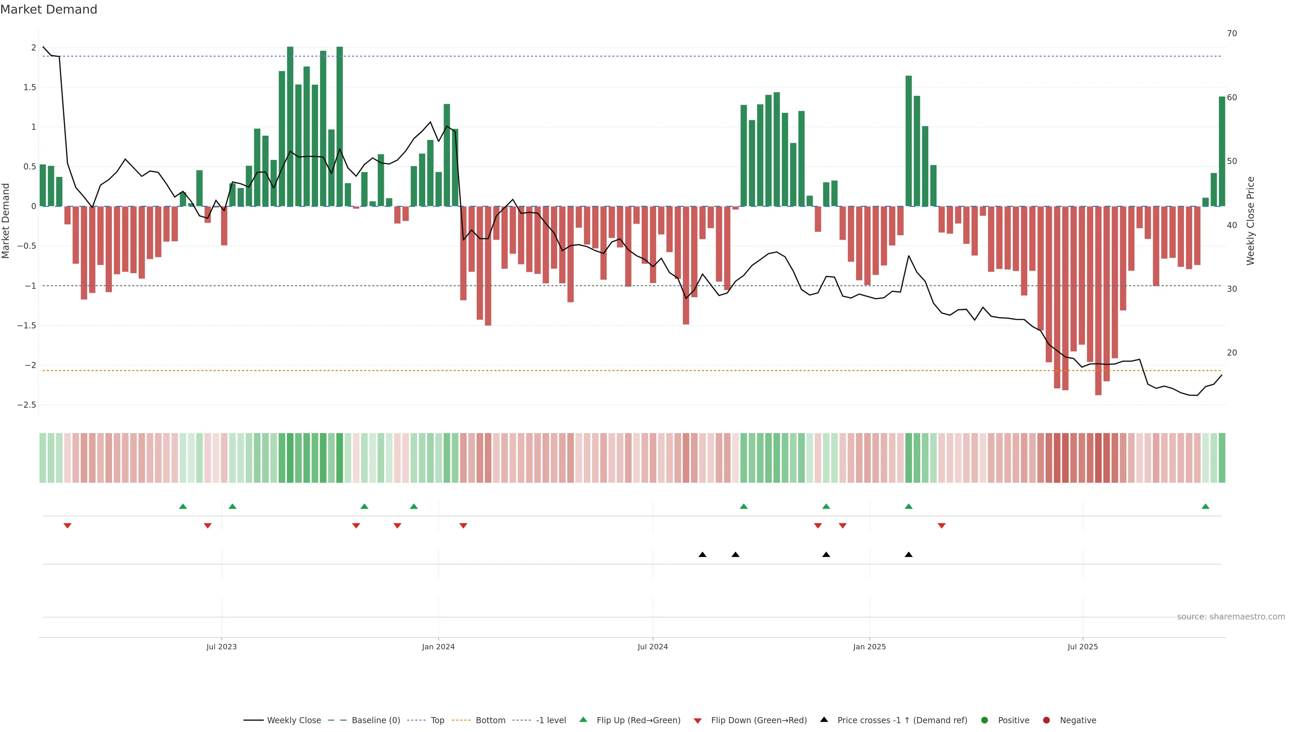
Task: Select the Jan 2025 axis label
Action: click(869, 647)
